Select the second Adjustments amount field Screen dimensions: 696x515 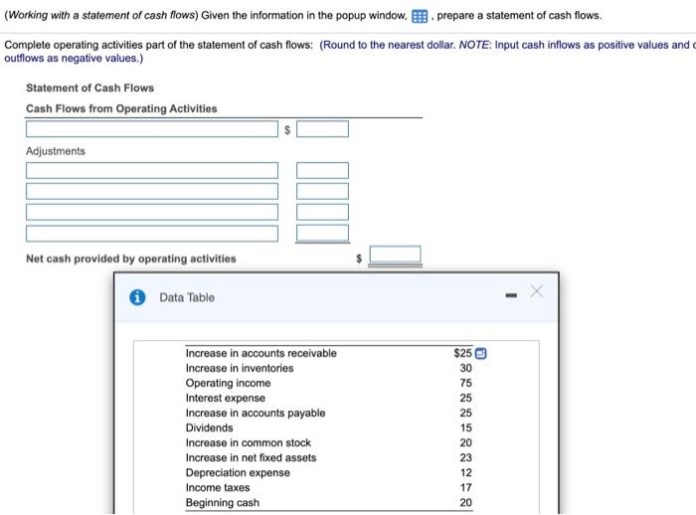click(x=323, y=191)
